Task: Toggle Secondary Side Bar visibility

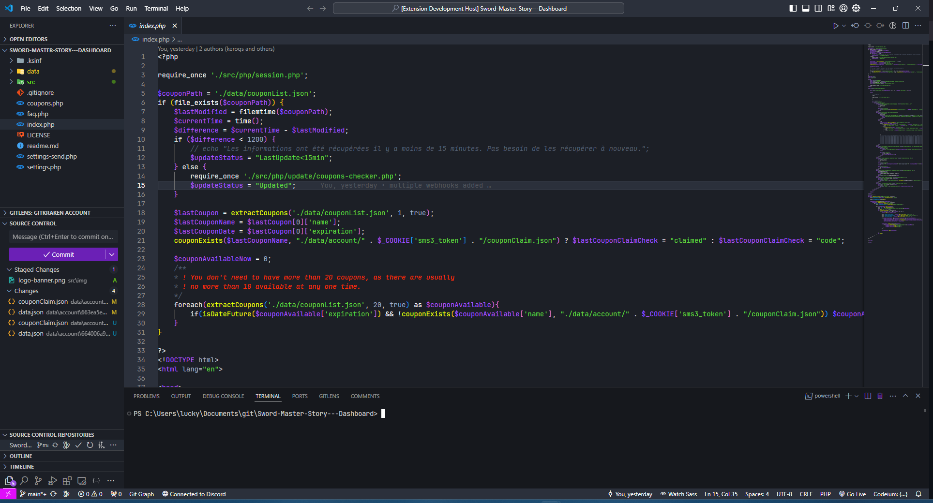Action: point(818,8)
